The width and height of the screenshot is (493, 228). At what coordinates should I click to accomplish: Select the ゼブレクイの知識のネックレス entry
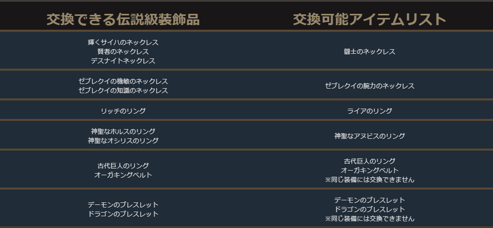pyautogui.click(x=123, y=91)
